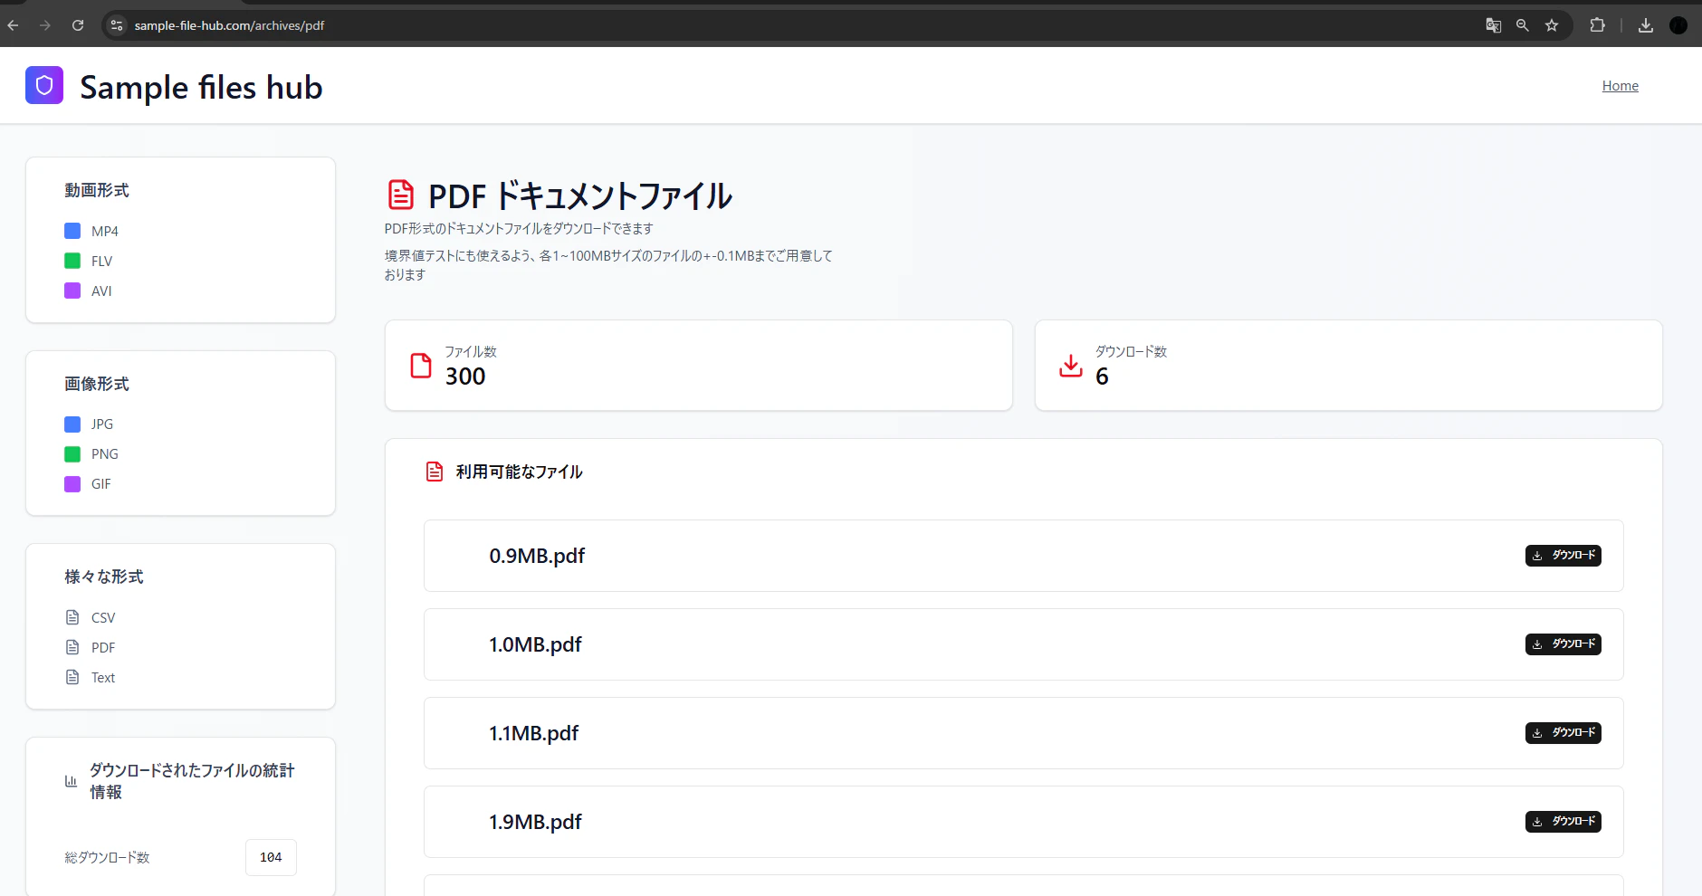Click the available files section icon
The image size is (1702, 896).
435,472
